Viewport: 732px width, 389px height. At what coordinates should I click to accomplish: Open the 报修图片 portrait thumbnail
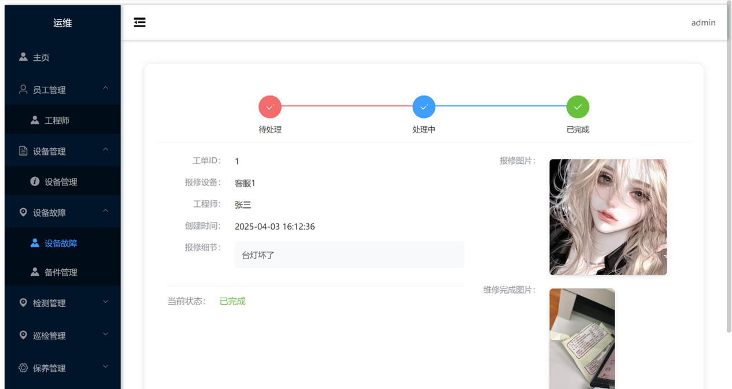(x=608, y=217)
